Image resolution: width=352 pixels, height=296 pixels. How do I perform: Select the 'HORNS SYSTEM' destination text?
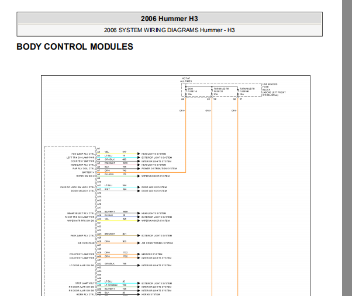(150, 294)
